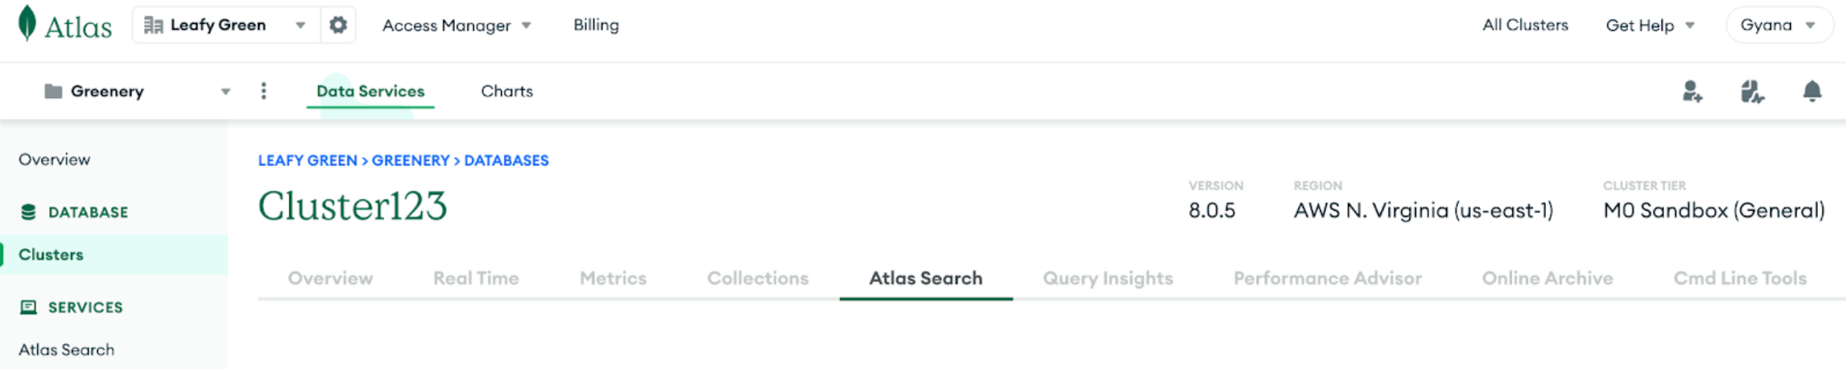This screenshot has height=369, width=1846.
Task: Switch to the Metrics tab
Action: click(612, 278)
